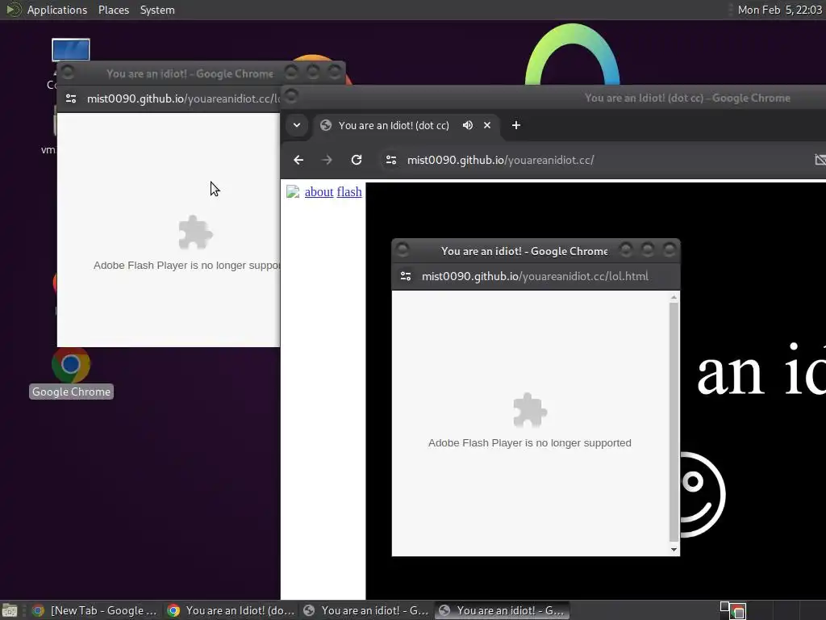Click scroll-up arrow of front popup scrollbar
The height and width of the screenshot is (620, 826).
pos(674,298)
